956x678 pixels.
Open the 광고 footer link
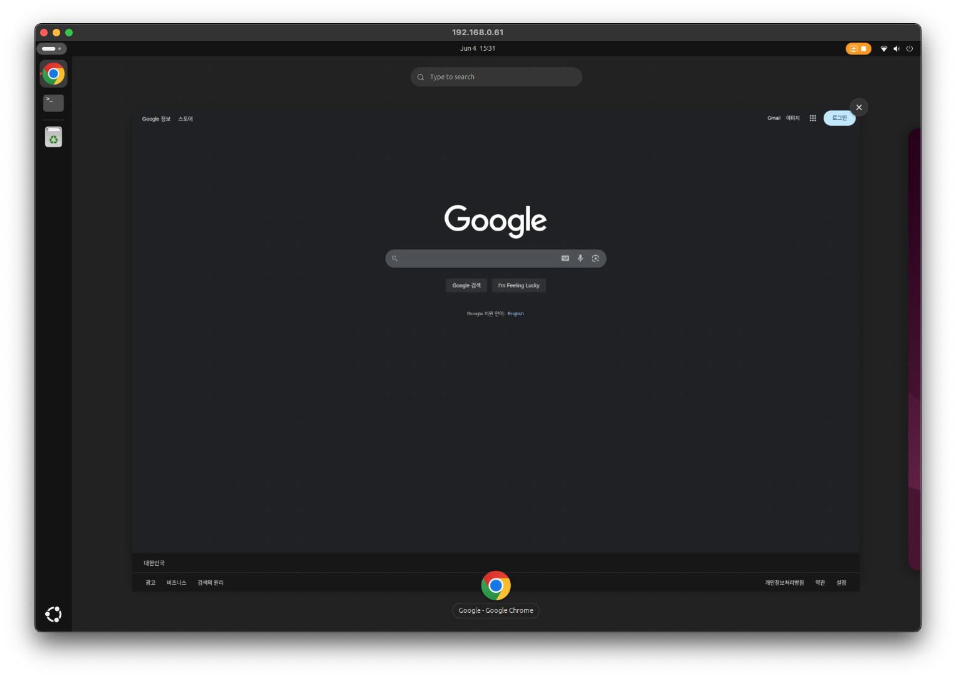150,583
